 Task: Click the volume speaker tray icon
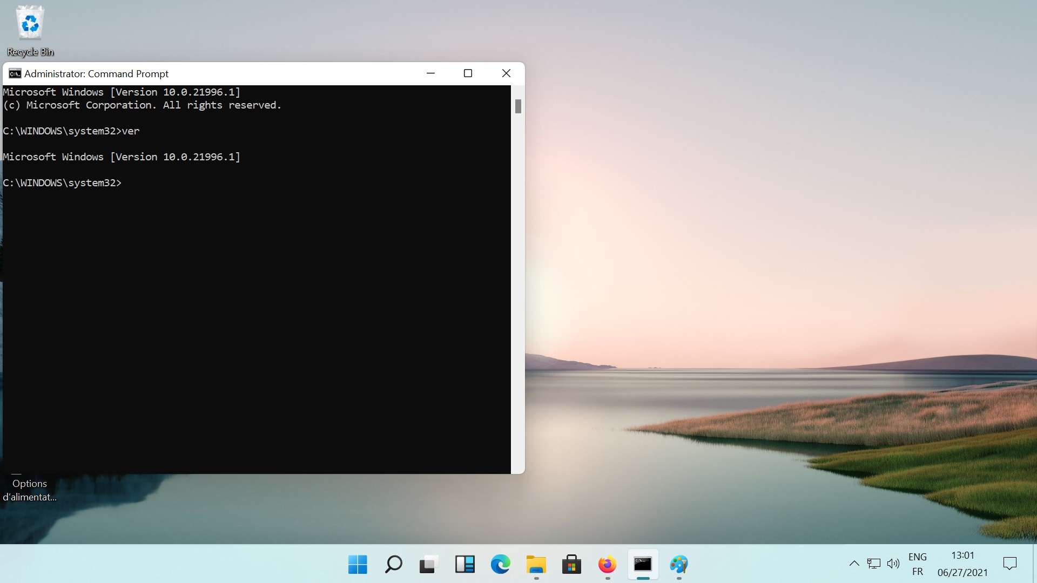pos(893,564)
